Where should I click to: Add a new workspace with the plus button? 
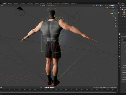tap(77, 3)
